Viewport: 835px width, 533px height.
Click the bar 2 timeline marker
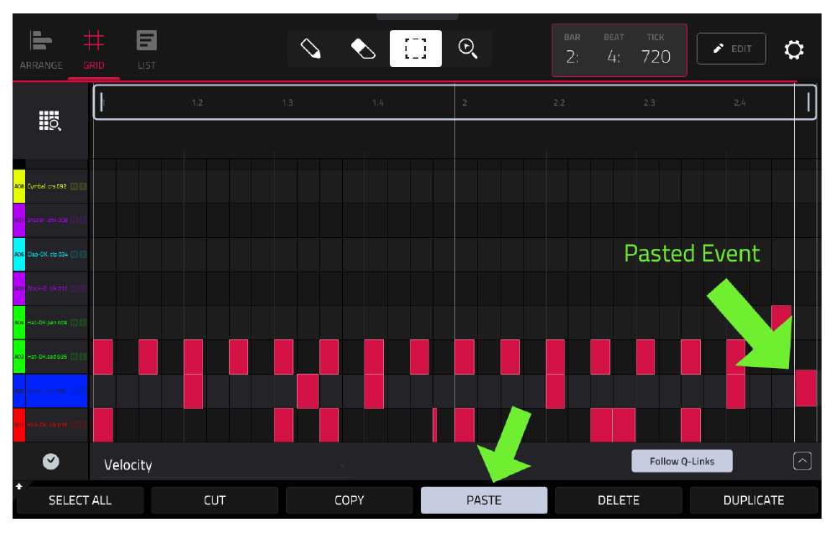(464, 102)
